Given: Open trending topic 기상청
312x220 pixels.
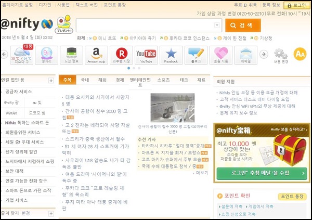Looking at the screenshot, I should click(266, 38).
